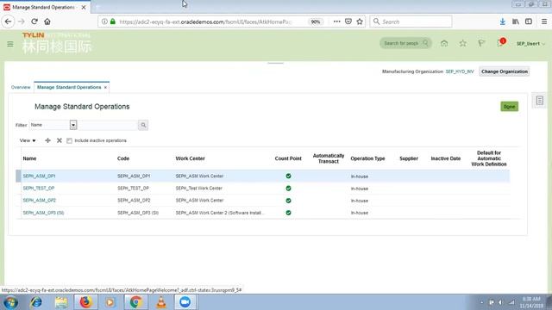Click the Pocket save icon
Viewport: 552px width, 310px height.
[x=348, y=22]
